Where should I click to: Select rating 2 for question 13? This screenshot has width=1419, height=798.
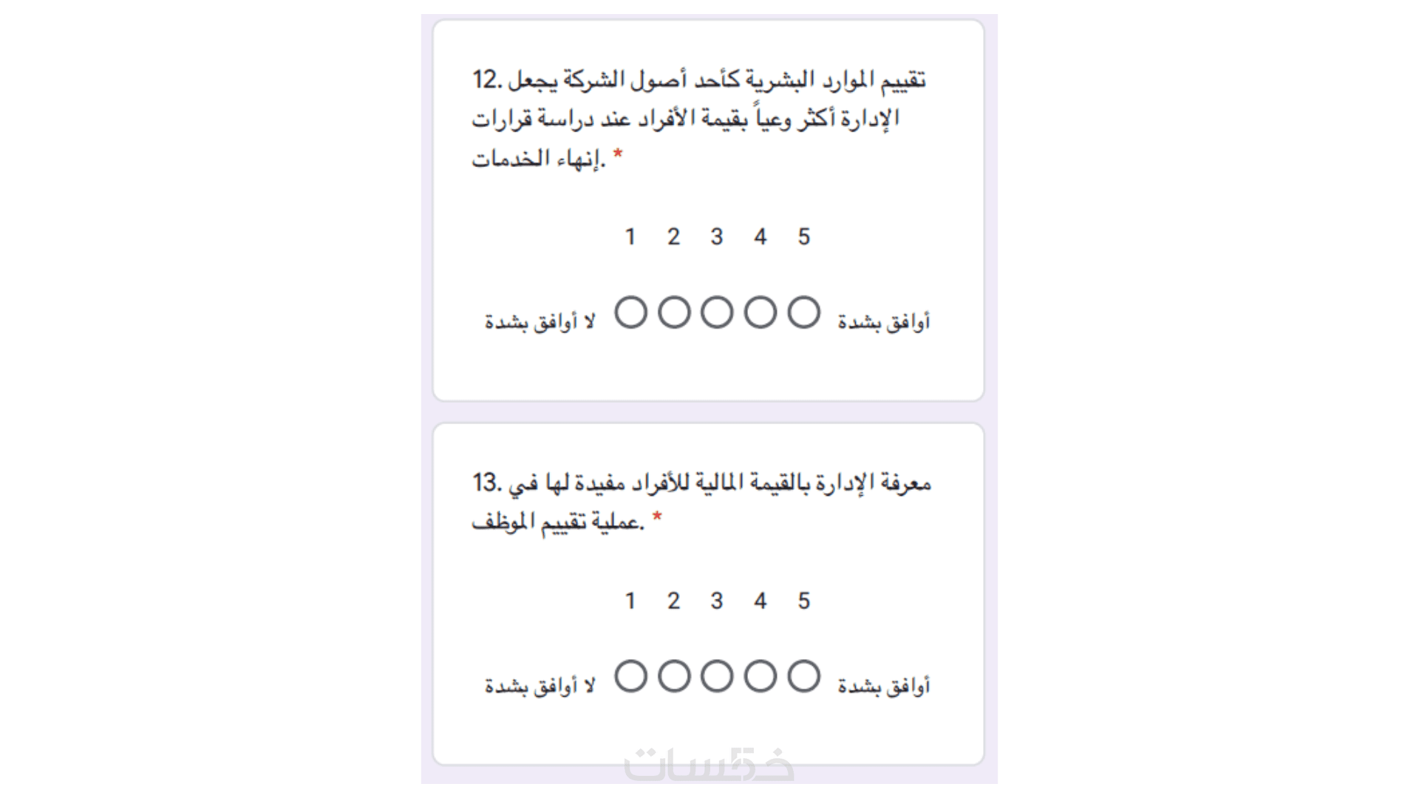(674, 676)
